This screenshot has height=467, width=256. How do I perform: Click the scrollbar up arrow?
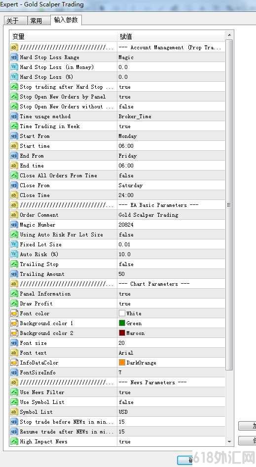pyautogui.click(x=229, y=35)
